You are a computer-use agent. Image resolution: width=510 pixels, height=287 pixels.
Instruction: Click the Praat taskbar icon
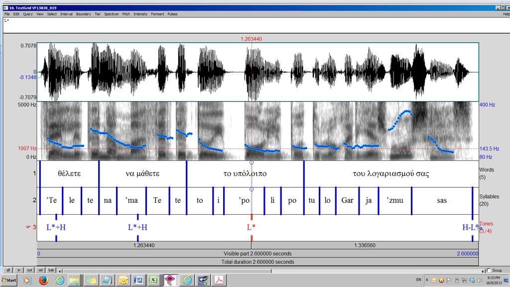(170, 280)
